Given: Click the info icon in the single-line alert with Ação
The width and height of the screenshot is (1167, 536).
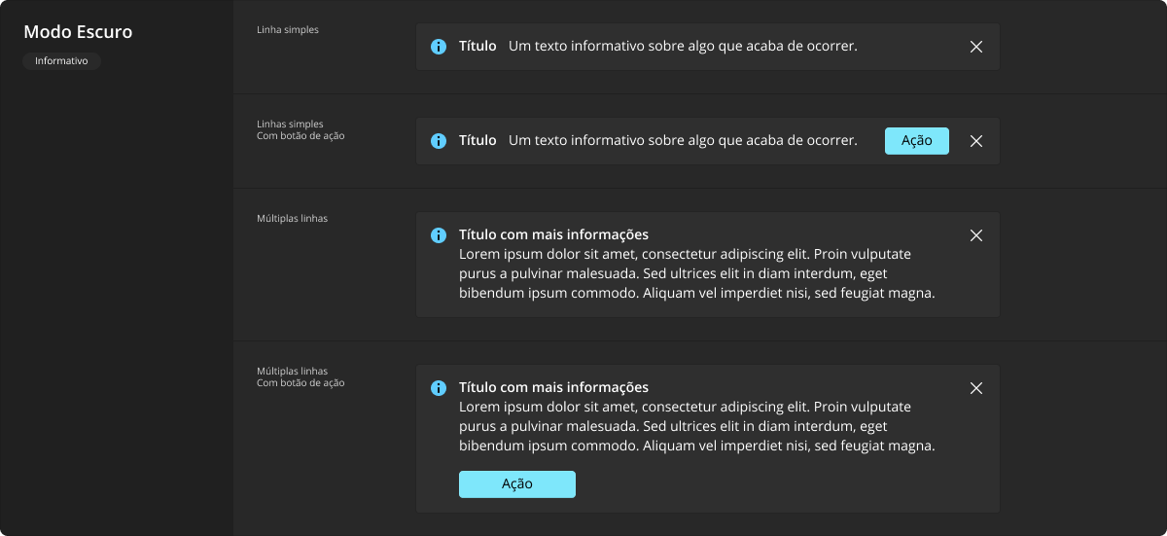Looking at the screenshot, I should (439, 141).
